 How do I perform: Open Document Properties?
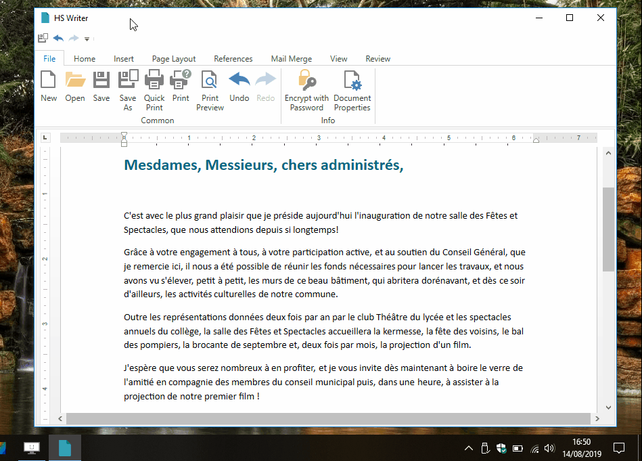352,91
